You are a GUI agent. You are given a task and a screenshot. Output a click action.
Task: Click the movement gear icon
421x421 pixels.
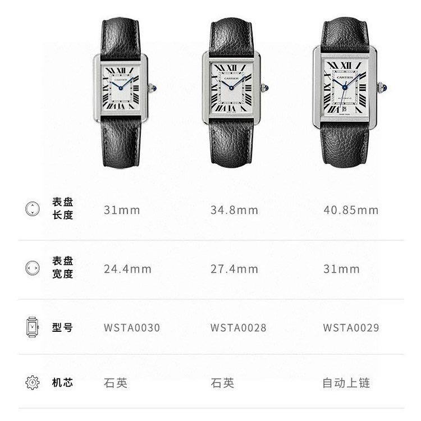32,383
